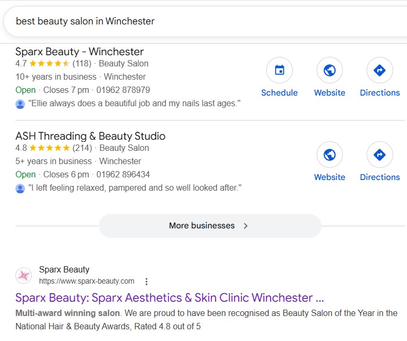
Task: Click '5+ years in business' text
Action: pyautogui.click(x=54, y=161)
